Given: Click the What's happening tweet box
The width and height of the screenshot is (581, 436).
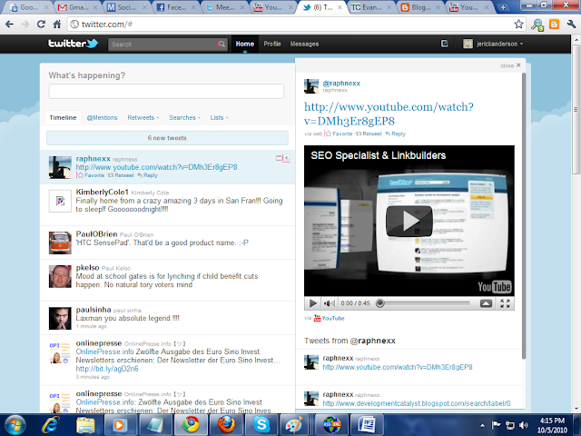Looking at the screenshot, I should (166, 91).
